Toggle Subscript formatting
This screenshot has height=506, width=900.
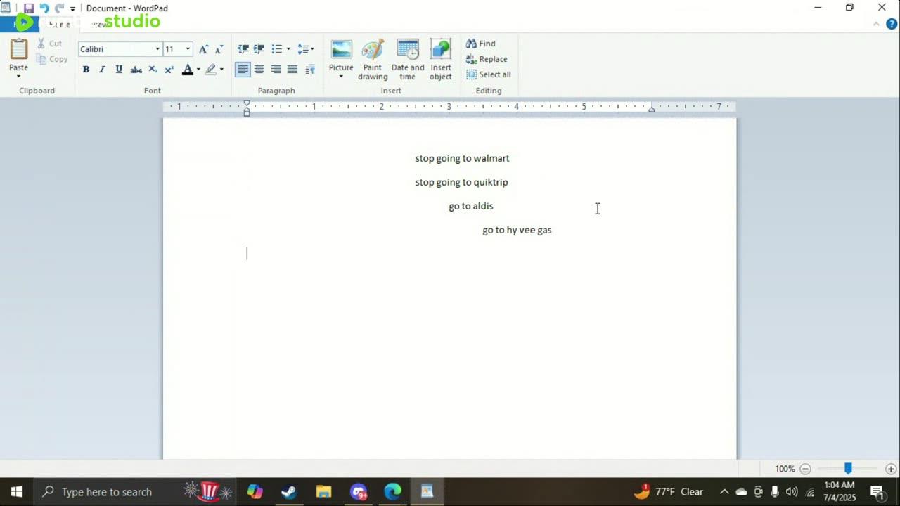pos(153,70)
